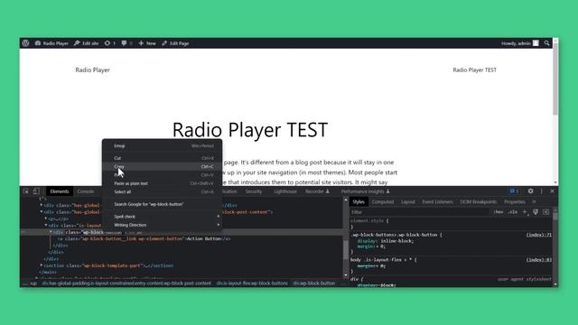Click the page's vertical scrollbar thumb
578x325 pixels.
555,79
